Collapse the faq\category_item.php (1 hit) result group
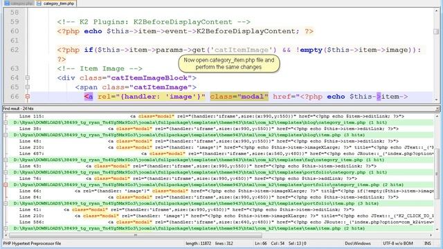The image size is (443, 249). tap(6, 160)
